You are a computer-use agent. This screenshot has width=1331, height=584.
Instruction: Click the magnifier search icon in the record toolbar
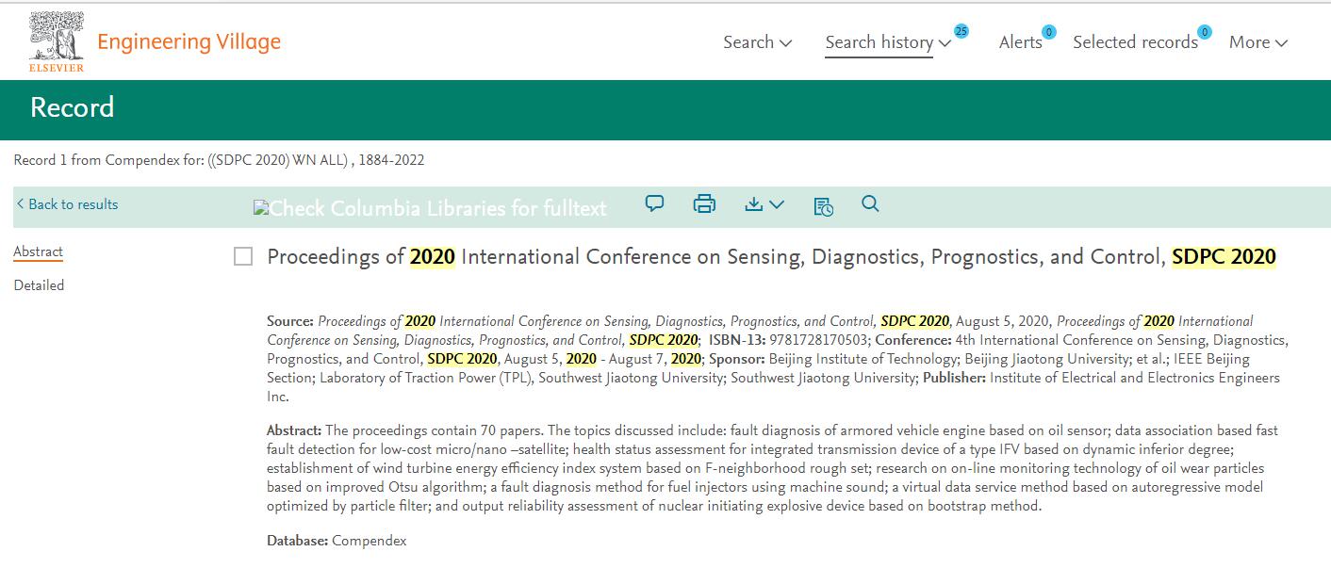tap(870, 203)
